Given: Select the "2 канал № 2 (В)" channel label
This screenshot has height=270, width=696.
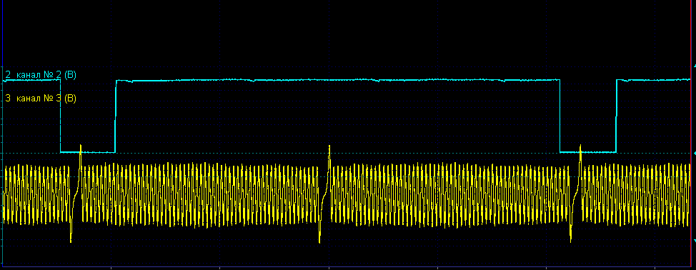Looking at the screenshot, I should point(41,75).
